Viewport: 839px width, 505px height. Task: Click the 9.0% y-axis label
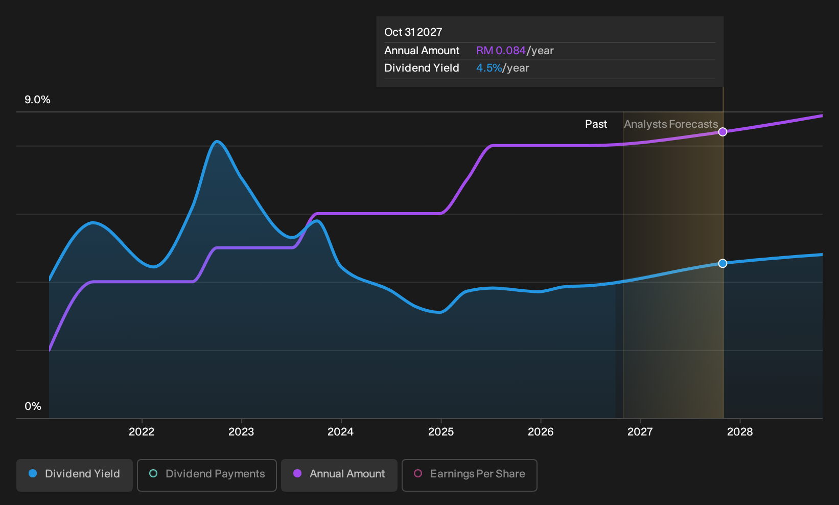pyautogui.click(x=37, y=100)
